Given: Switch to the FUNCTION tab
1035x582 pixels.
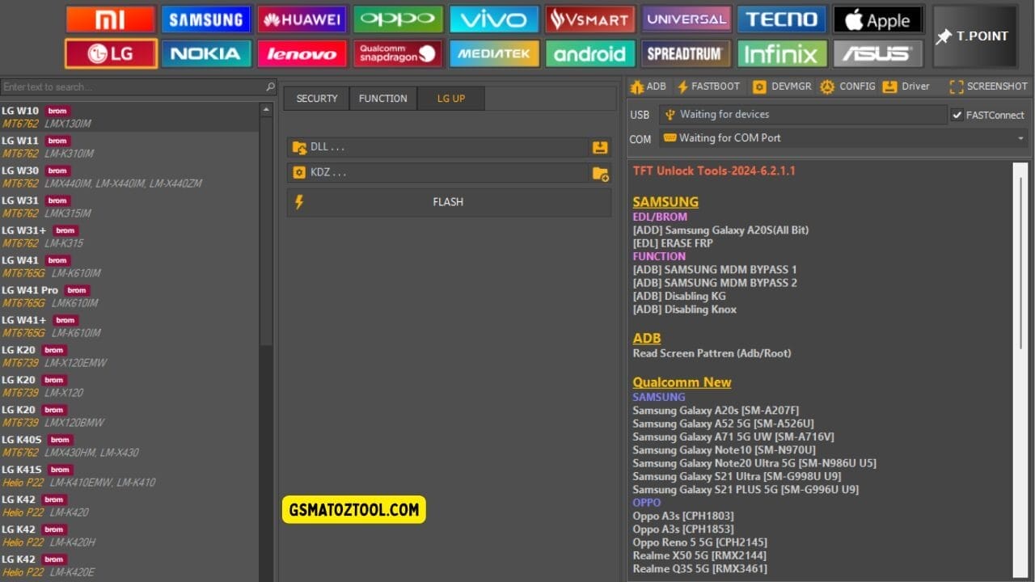Looking at the screenshot, I should click(382, 98).
